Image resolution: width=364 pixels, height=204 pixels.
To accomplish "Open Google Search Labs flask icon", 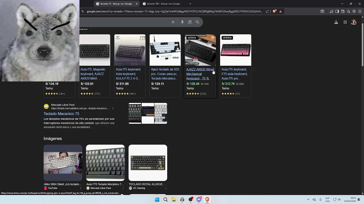I will [336, 22].
